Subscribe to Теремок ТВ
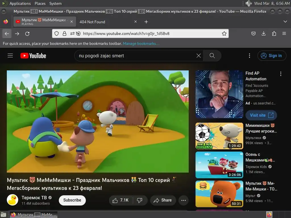 (72, 200)
